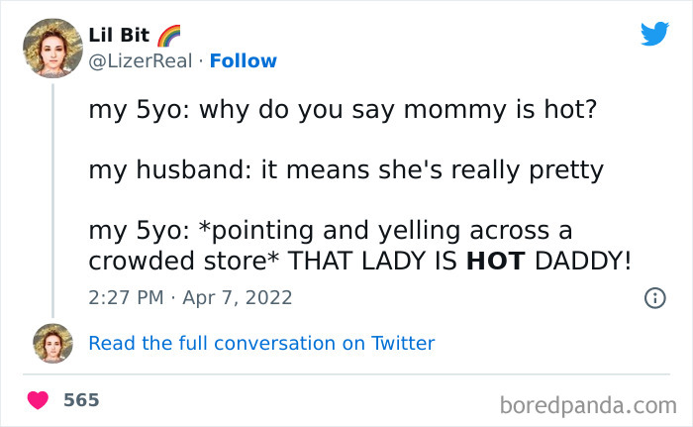Click the Lil Bit display name
Viewport: 693px width, 427px height.
[119, 36]
